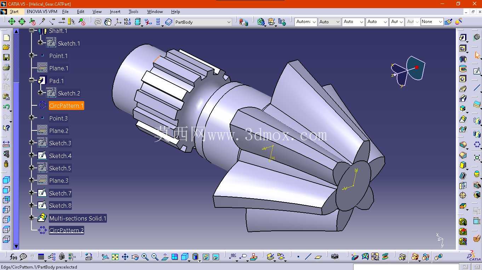
Task: Open the None layer dropdown
Action: point(441,22)
